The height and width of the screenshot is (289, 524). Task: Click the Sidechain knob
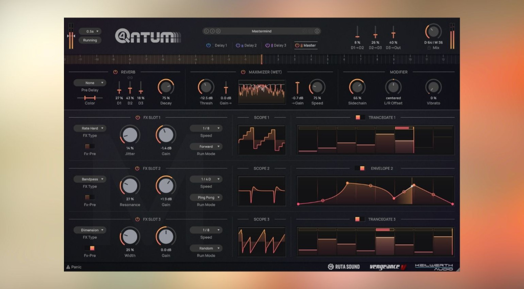357,87
